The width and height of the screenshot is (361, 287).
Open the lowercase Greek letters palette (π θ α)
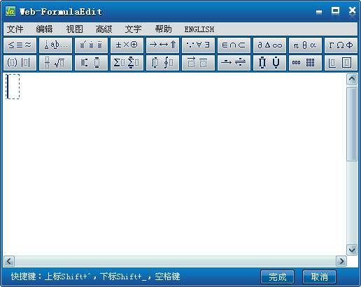pos(305,45)
